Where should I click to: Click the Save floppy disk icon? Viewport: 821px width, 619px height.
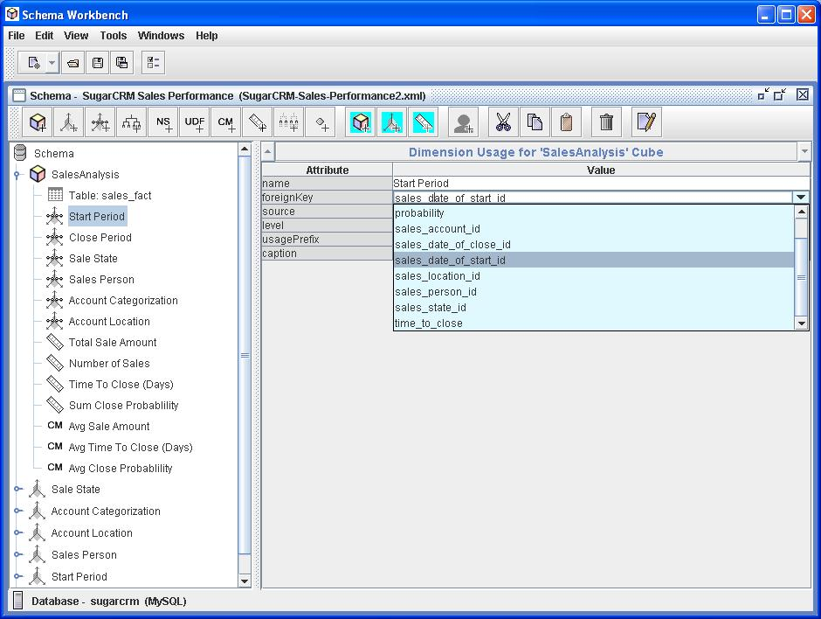[98, 63]
